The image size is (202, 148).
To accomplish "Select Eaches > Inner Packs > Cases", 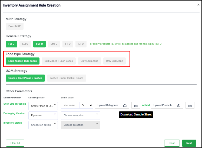I will 67,78.
